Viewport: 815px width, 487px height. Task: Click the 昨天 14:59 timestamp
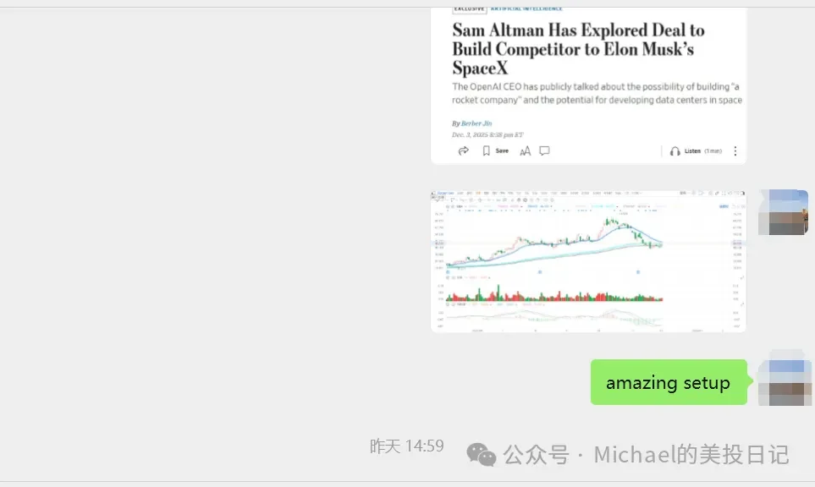(406, 446)
